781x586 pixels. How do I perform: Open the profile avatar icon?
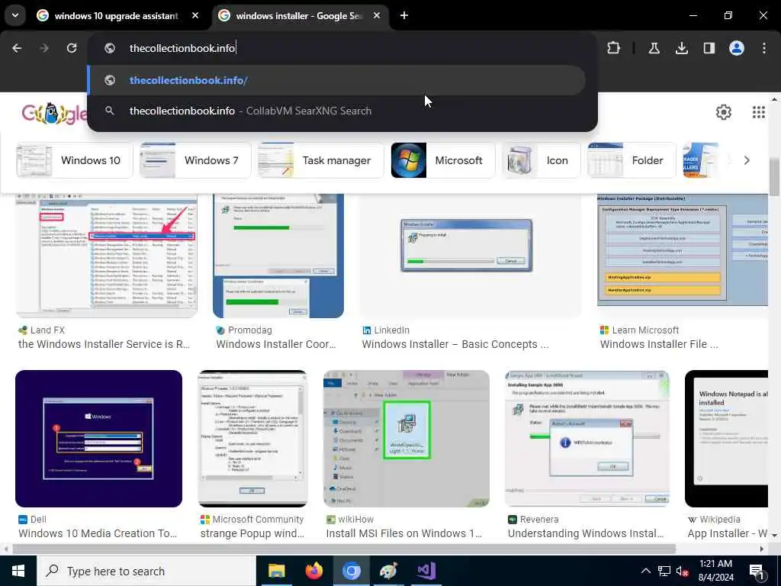[737, 48]
